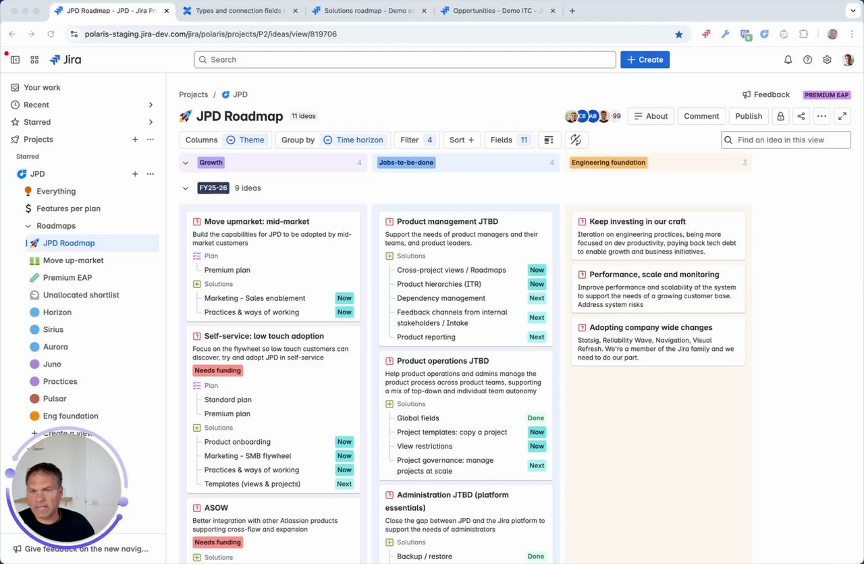Collapse the Roadmaps section
The width and height of the screenshot is (864, 564).
point(28,226)
